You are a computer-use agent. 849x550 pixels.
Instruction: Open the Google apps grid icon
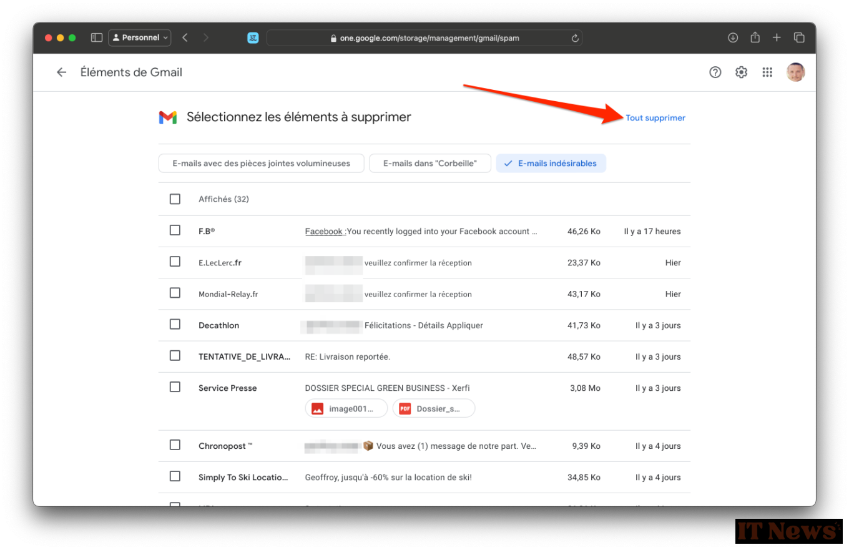tap(767, 72)
